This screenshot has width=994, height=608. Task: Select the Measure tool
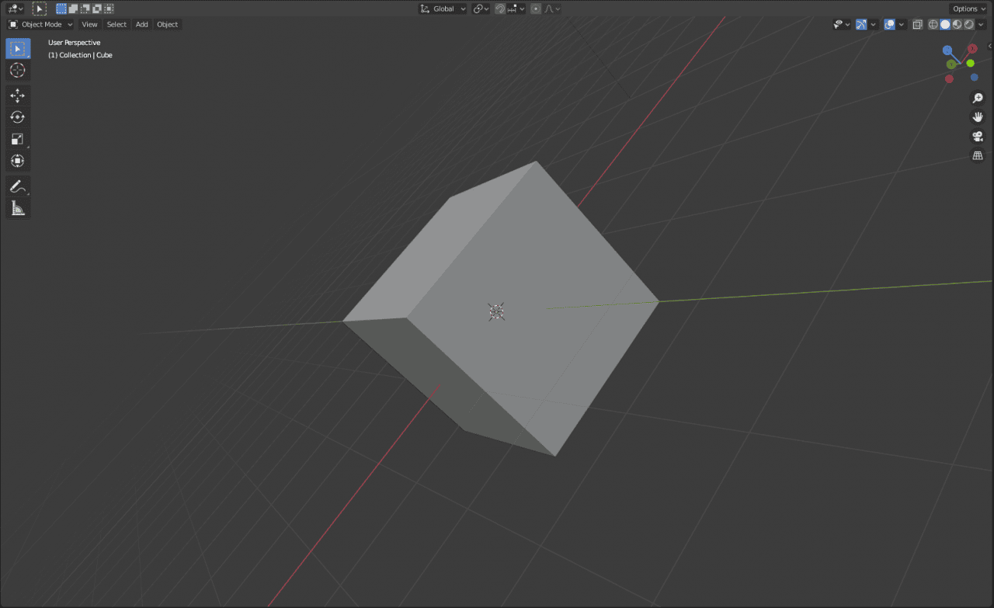pyautogui.click(x=18, y=207)
